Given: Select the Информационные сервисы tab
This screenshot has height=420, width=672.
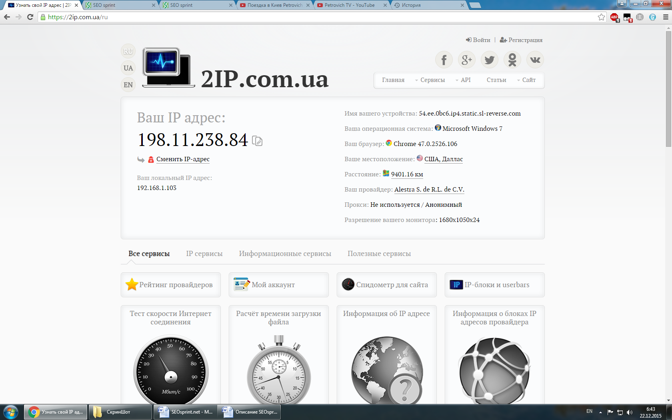Looking at the screenshot, I should [x=285, y=254].
